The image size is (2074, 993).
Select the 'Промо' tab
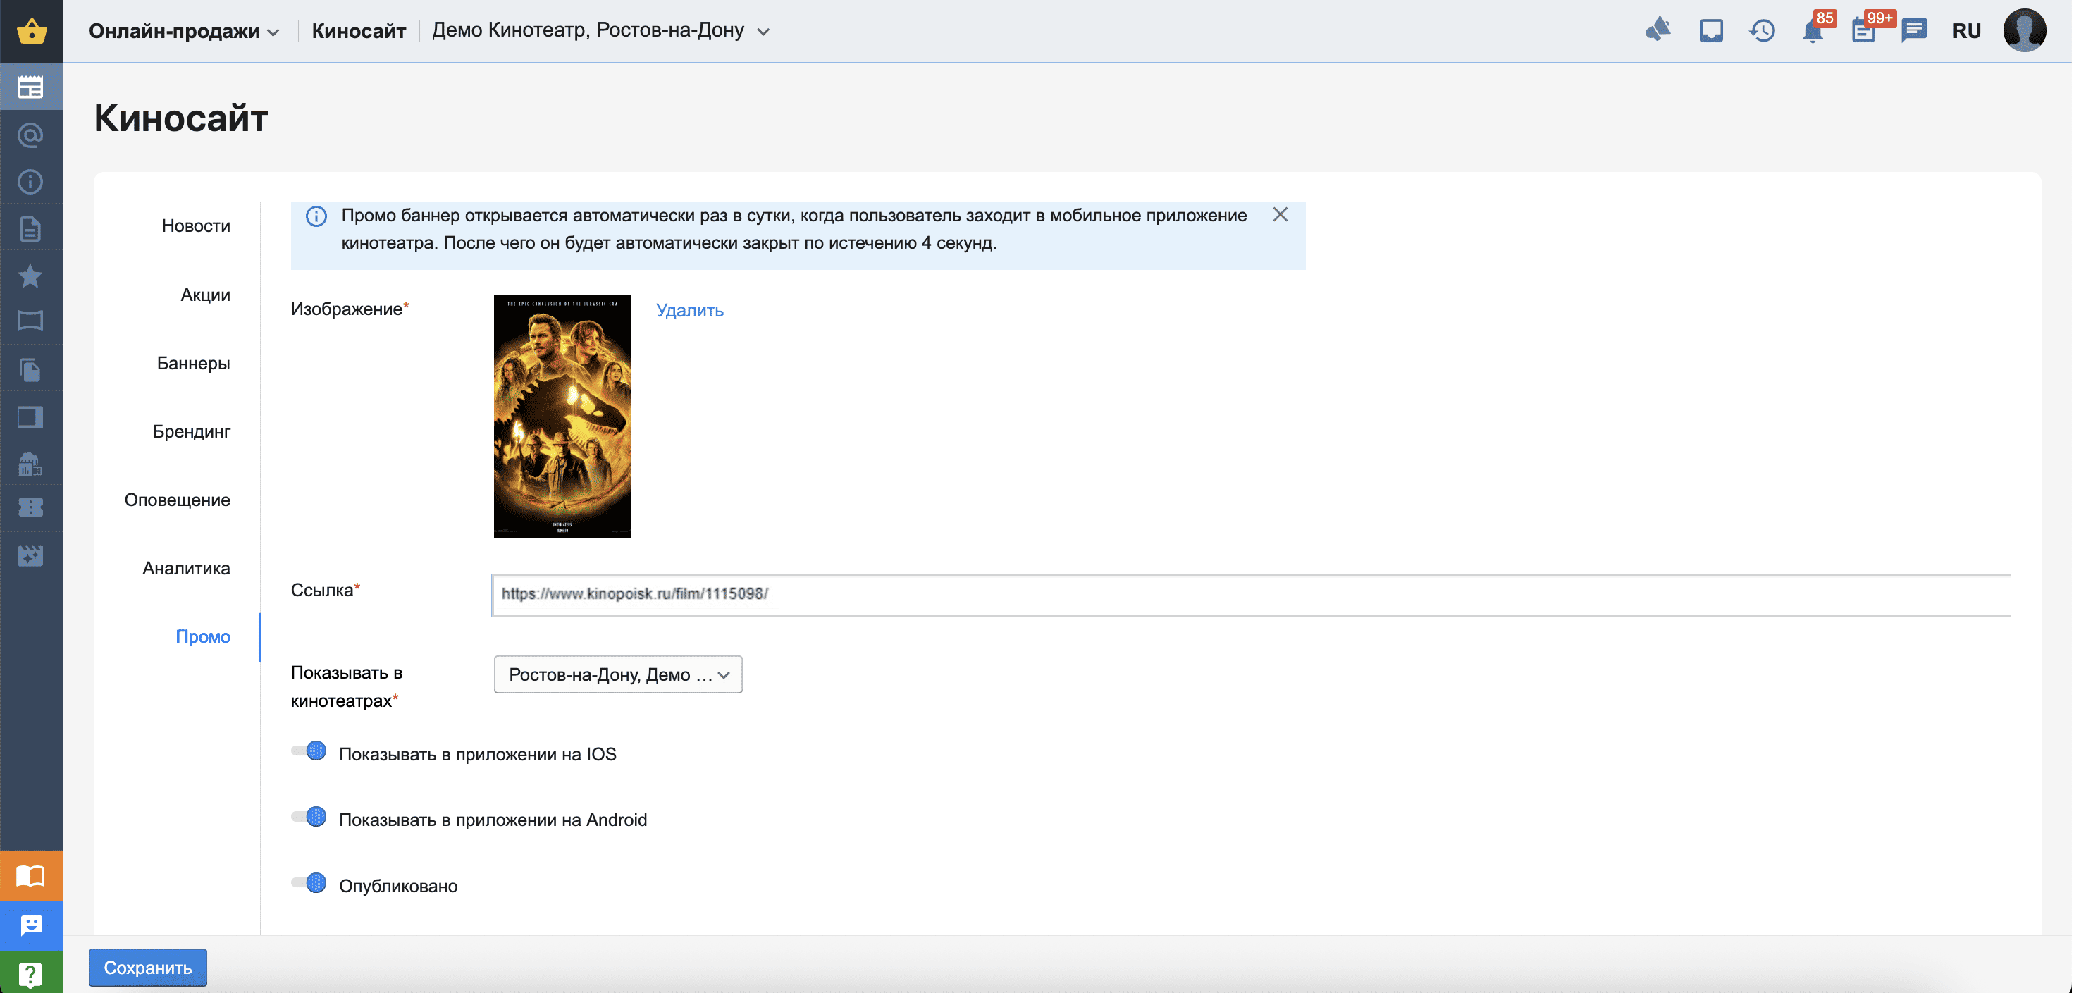point(203,637)
